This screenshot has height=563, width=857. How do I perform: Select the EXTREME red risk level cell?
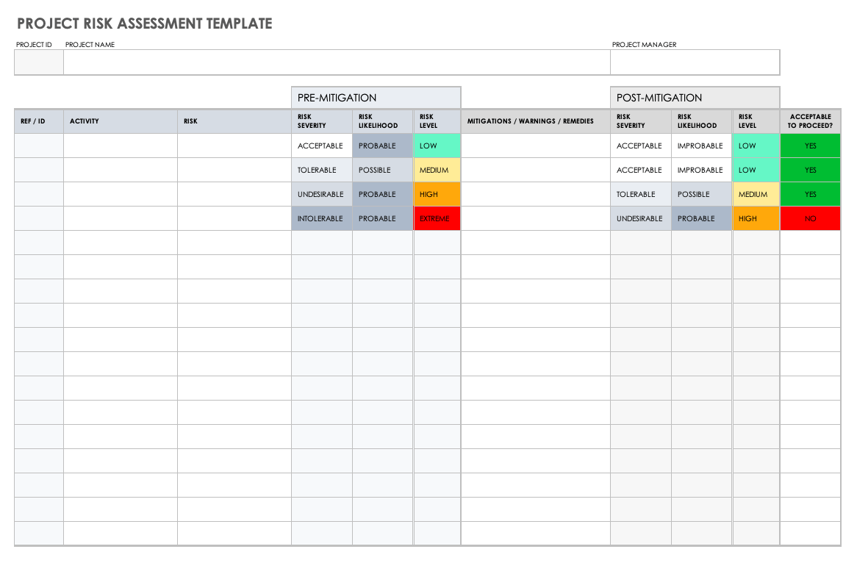point(437,218)
